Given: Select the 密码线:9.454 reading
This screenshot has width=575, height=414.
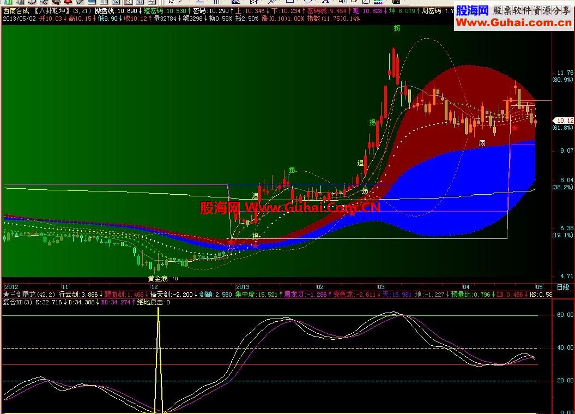Looking at the screenshot, I should click(326, 11).
